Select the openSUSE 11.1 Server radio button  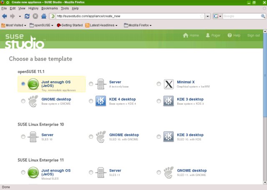pyautogui.click(x=91, y=84)
